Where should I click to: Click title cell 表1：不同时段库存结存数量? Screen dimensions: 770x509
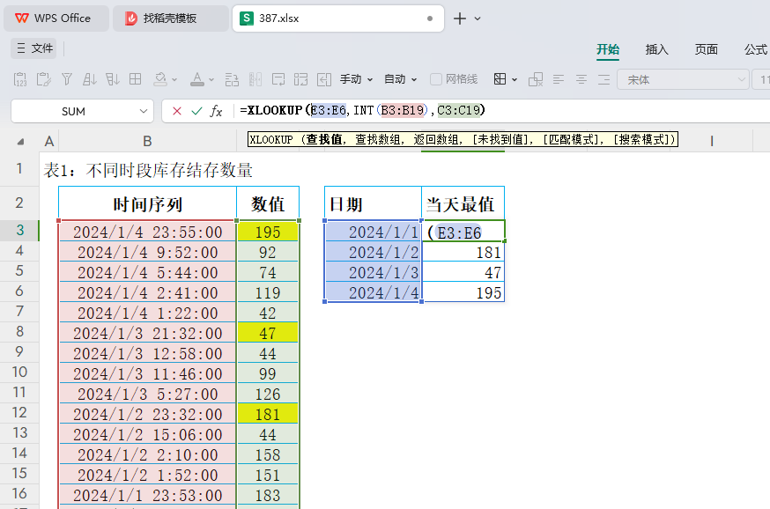coord(148,170)
